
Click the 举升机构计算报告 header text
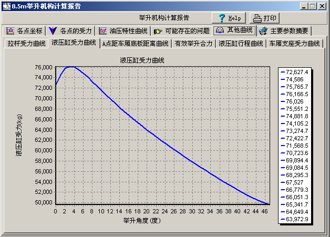point(164,18)
